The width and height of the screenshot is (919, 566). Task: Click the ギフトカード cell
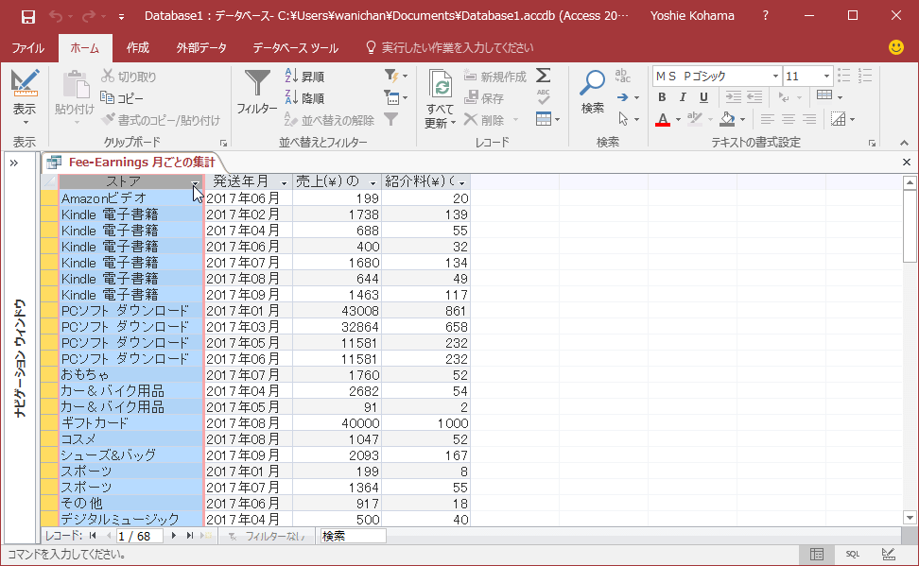[x=131, y=423]
